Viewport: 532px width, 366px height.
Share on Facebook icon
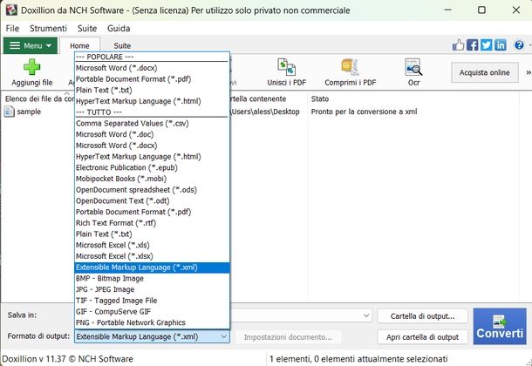(472, 44)
